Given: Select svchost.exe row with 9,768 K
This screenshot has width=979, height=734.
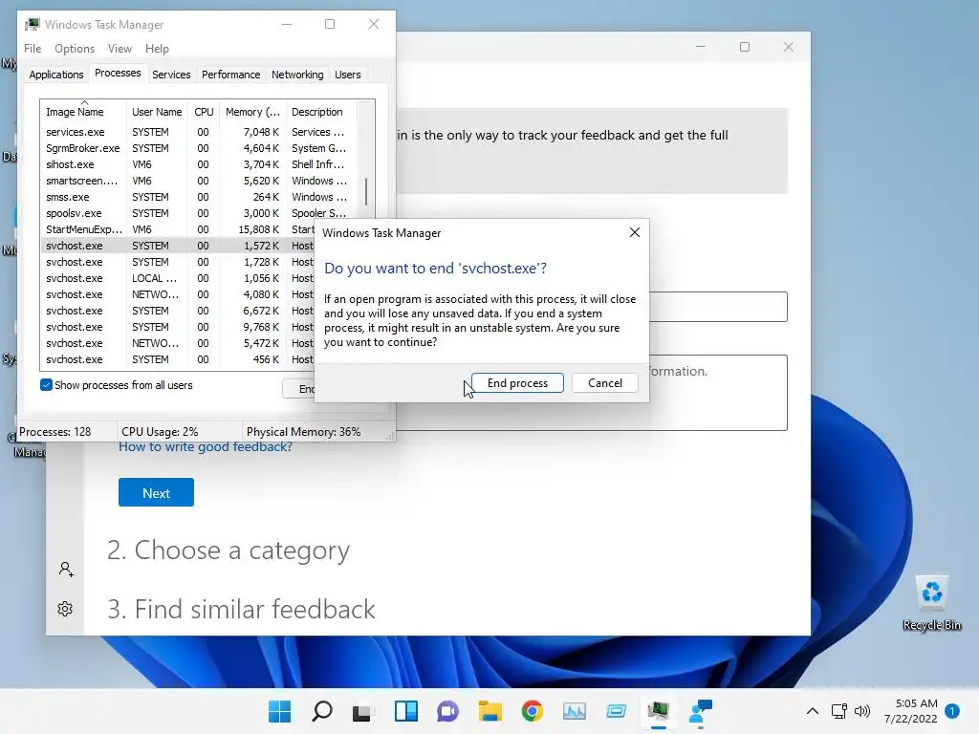Looking at the screenshot, I should click(178, 327).
